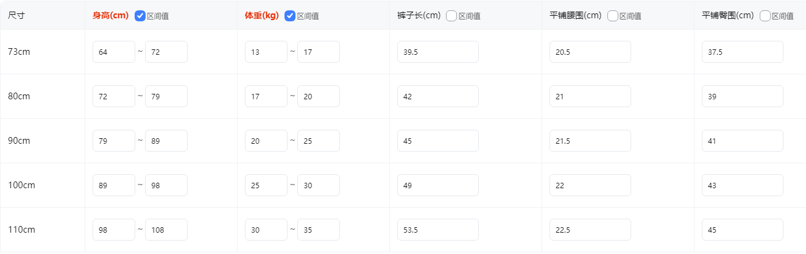The width and height of the screenshot is (806, 254).
Task: Edit the 73cm 平铺腰围 field showing 20.5
Action: tap(590, 52)
